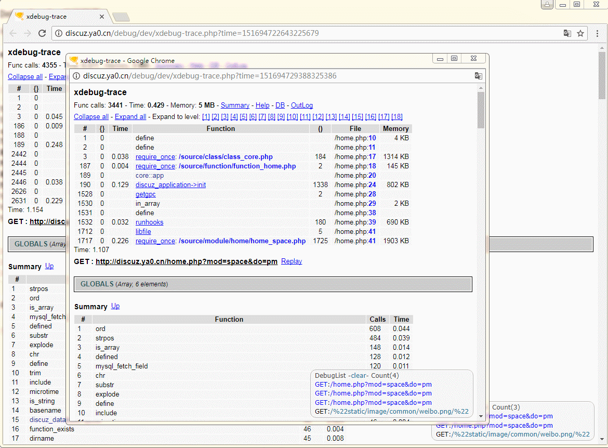Click clear in popup DebugList panel
Image resolution: width=608 pixels, height=448 pixels.
pyautogui.click(x=359, y=375)
